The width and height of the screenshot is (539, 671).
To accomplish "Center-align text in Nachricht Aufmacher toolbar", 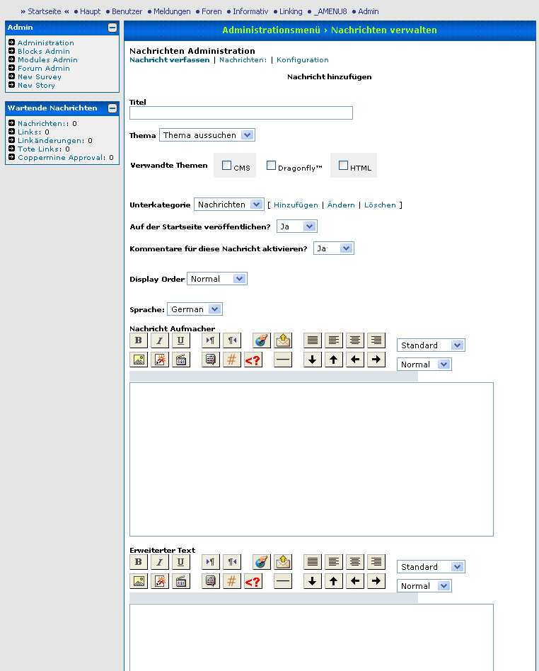I will coord(355,340).
